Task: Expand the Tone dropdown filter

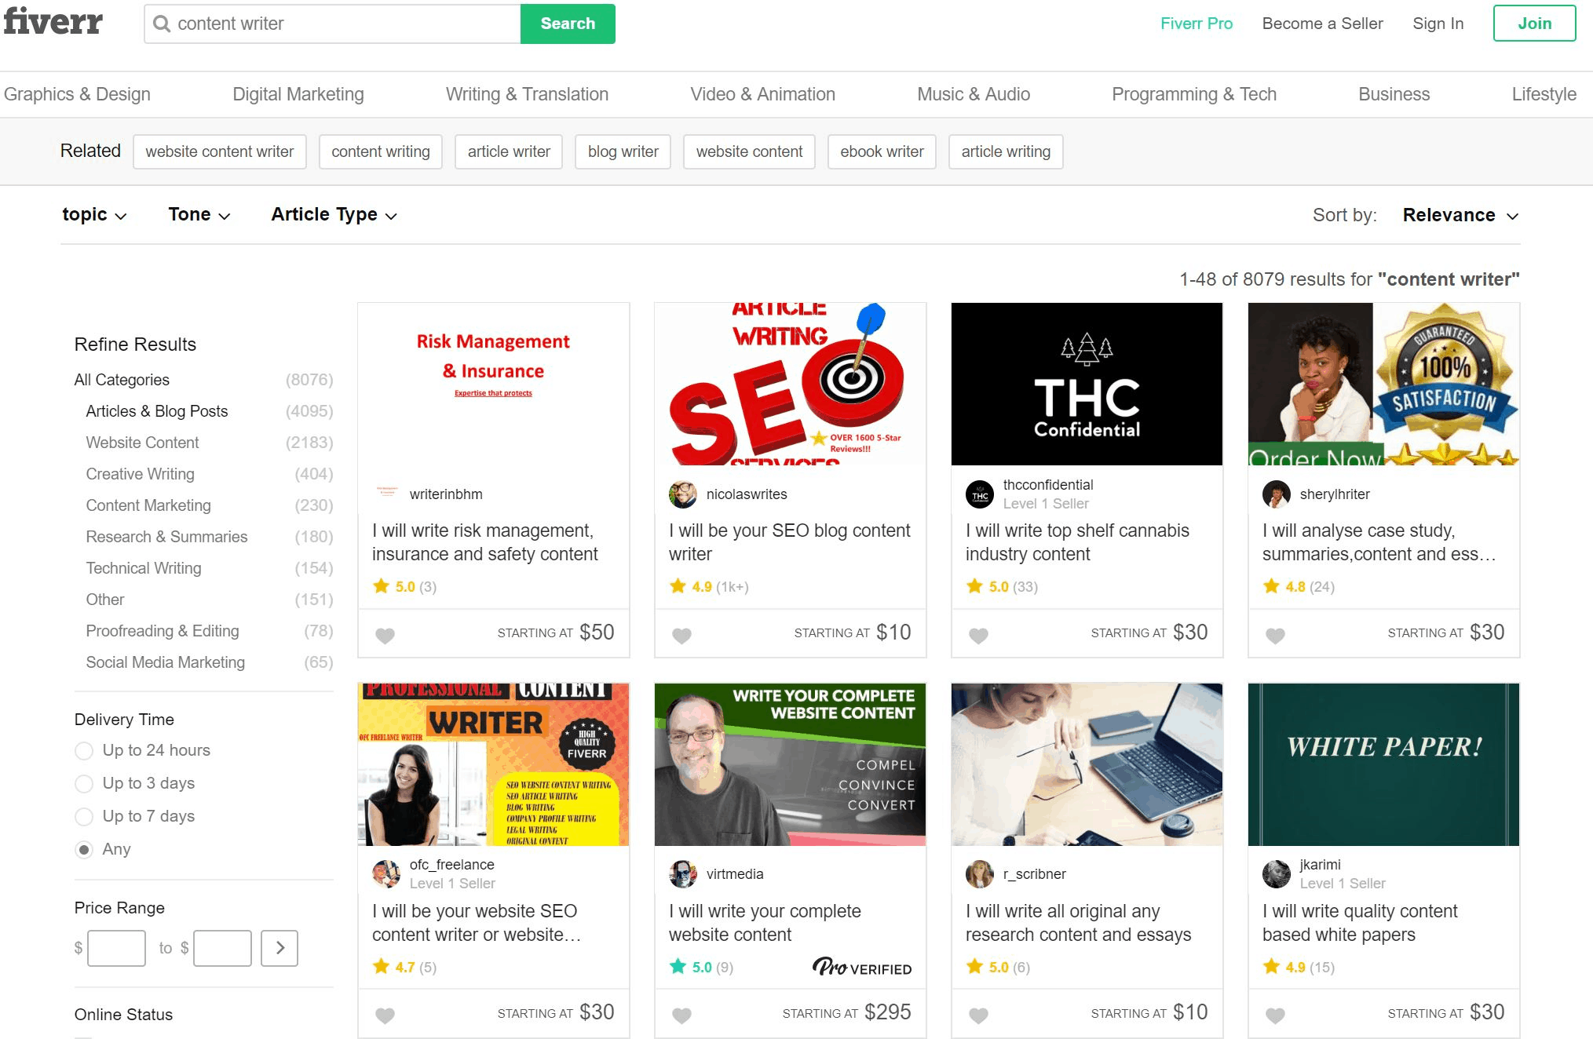Action: (199, 213)
